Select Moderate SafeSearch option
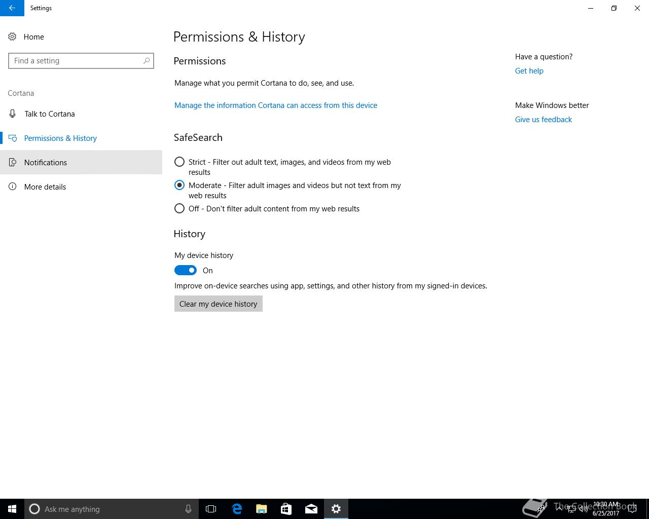 pos(179,186)
